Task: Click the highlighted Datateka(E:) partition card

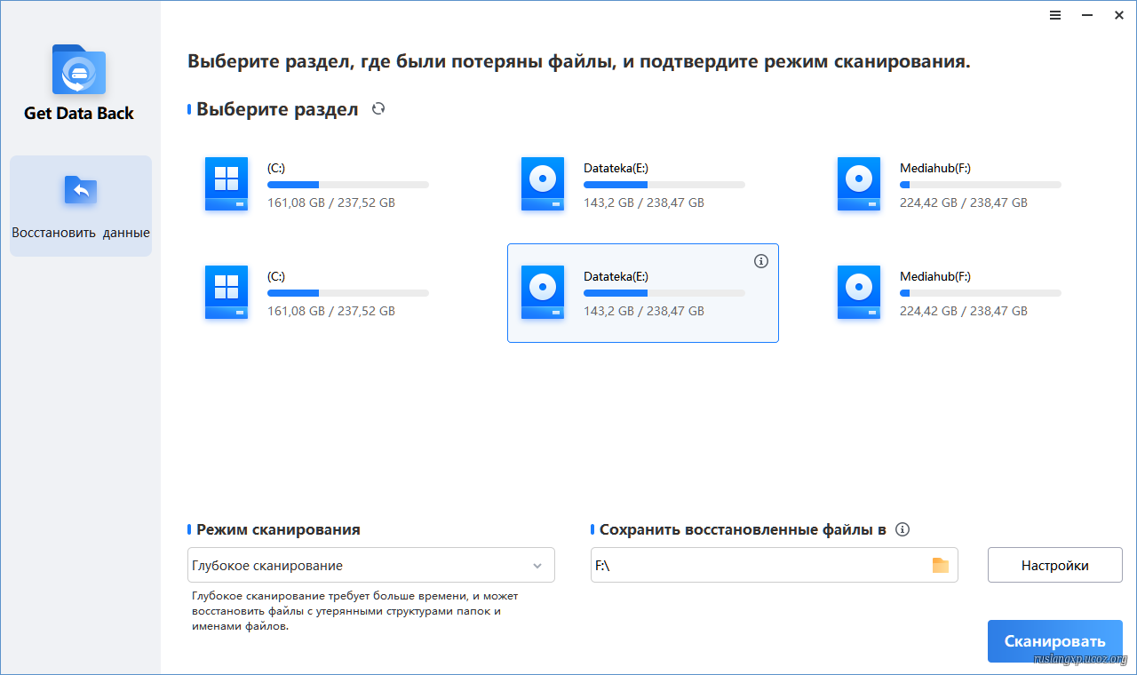Action: pyautogui.click(x=642, y=293)
